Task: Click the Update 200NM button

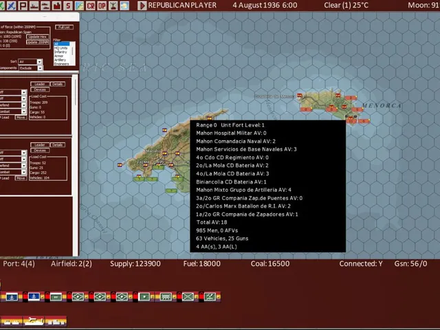Action: tap(37, 43)
